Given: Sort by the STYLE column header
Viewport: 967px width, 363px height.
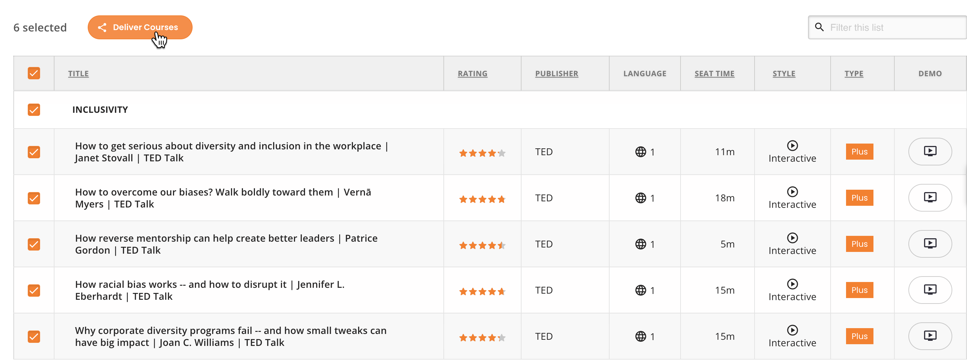Looking at the screenshot, I should tap(784, 73).
